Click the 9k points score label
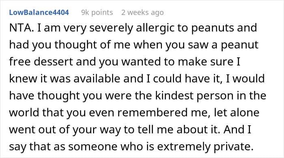 tap(97, 13)
